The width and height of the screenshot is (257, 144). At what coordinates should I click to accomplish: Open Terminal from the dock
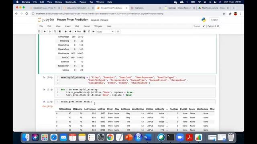(171, 137)
